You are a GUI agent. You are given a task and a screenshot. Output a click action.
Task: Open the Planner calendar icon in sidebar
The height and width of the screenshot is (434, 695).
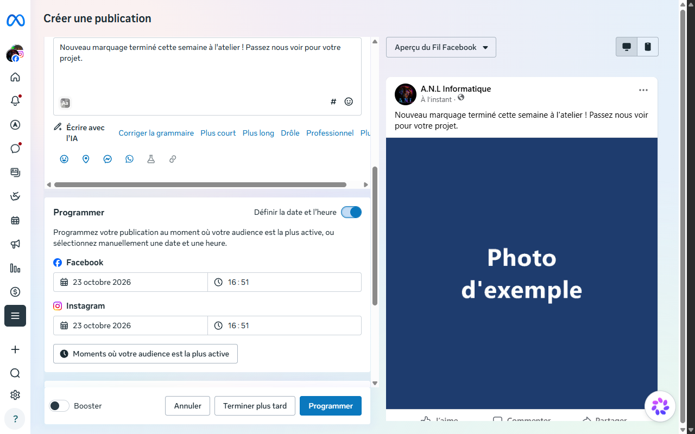coord(15,220)
